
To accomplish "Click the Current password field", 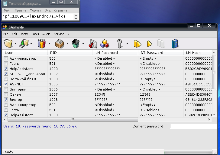I will (x=193, y=126).
